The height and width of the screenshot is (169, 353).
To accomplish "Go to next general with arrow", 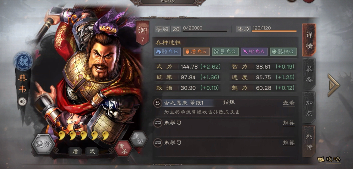I will (334, 85).
